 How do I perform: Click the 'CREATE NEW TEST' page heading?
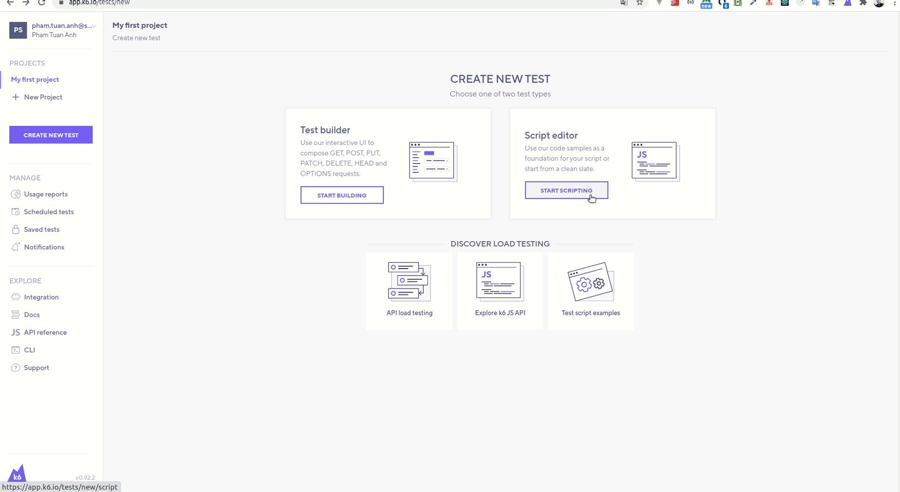pyautogui.click(x=500, y=79)
